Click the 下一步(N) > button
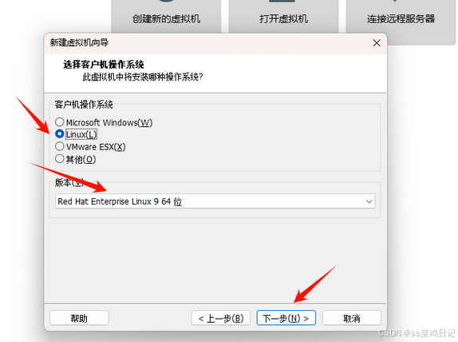Image resolution: width=458 pixels, height=342 pixels. (x=286, y=318)
